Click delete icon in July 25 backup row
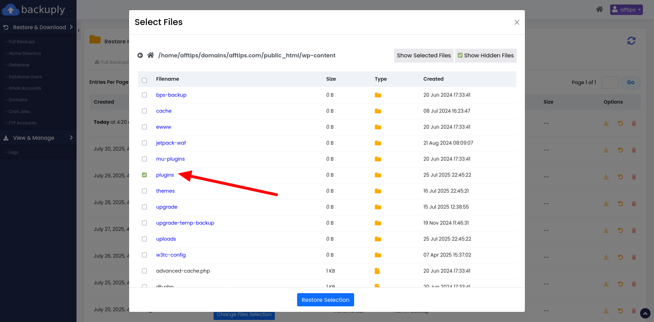The width and height of the screenshot is (654, 322). pos(634,284)
